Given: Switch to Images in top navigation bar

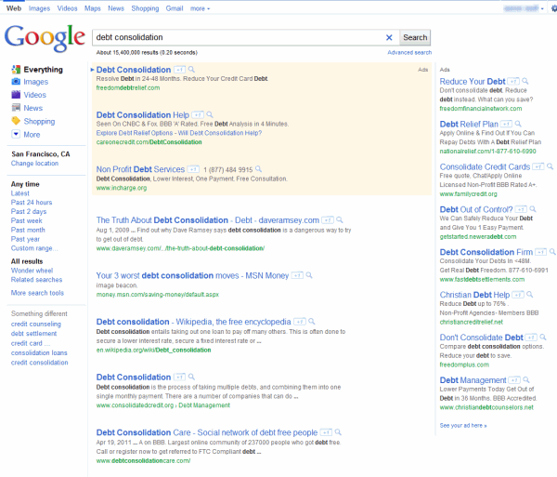Looking at the screenshot, I should [x=39, y=8].
